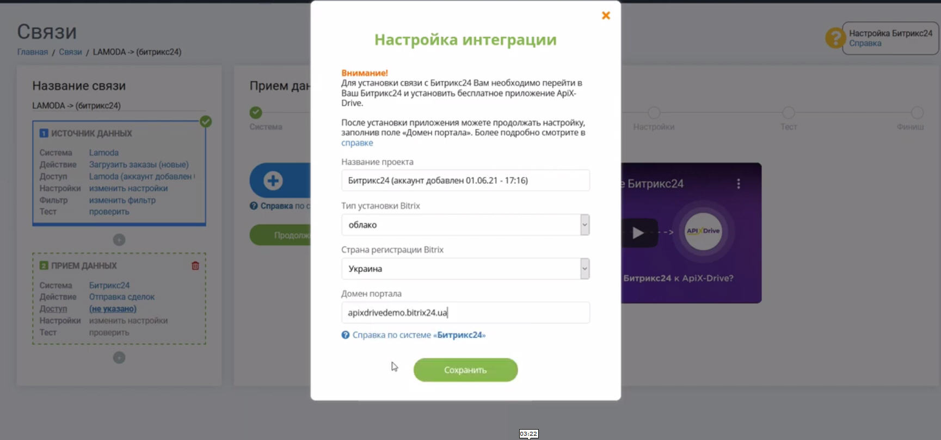The width and height of the screenshot is (941, 440).
Task: Click the 'Битрикс24 к ApiX-Drive?' video caption
Action: point(678,278)
